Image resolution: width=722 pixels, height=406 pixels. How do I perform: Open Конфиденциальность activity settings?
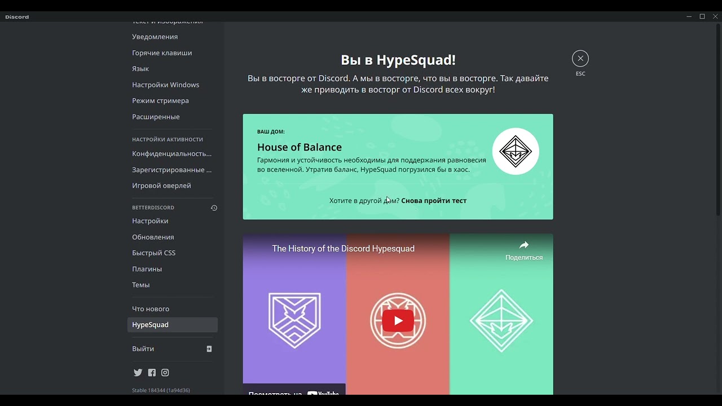(x=172, y=154)
